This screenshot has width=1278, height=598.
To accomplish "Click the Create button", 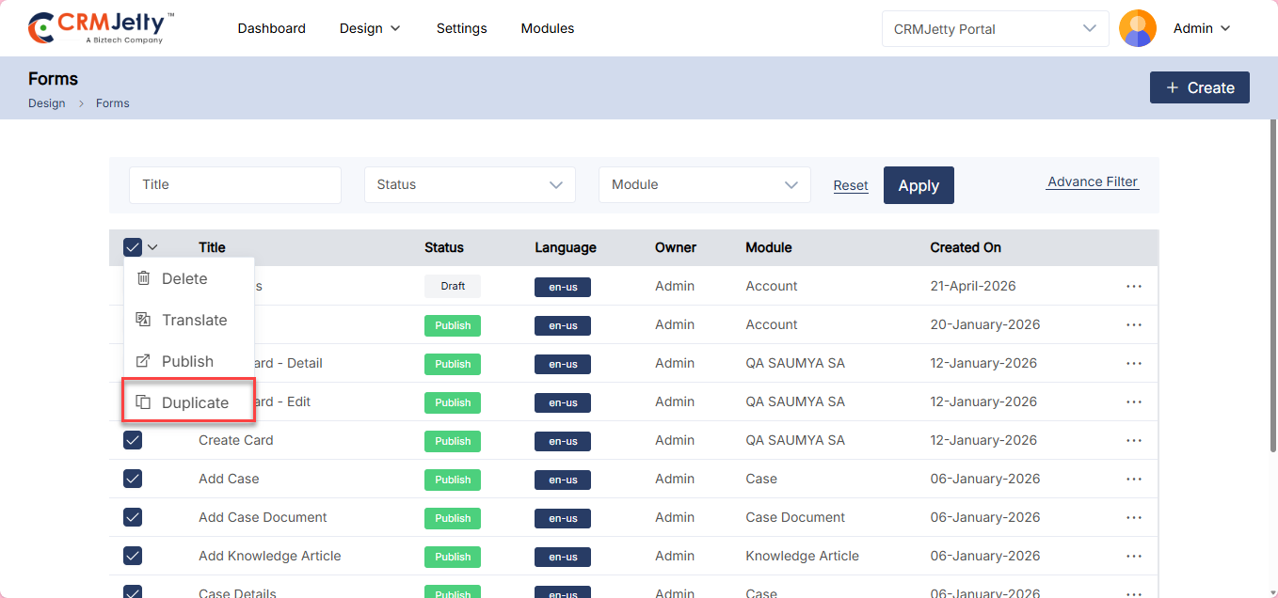I will (x=1199, y=87).
